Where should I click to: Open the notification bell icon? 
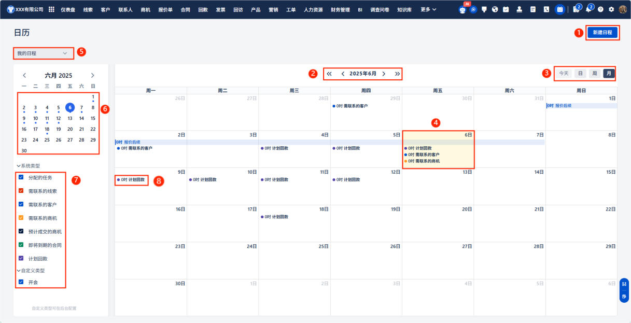coord(588,9)
